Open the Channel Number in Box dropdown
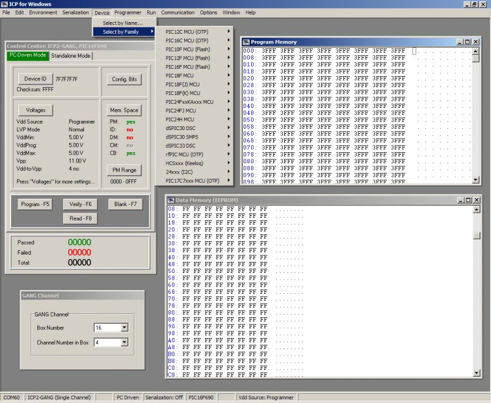Screen dimensions: 491x403 coord(125,342)
